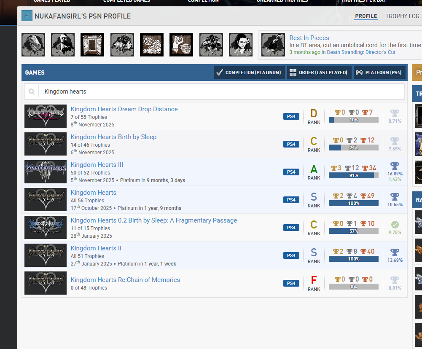Viewport: 422px width, 349px height.
Task: Click the PS4 badge on Dream Drop Distance row
Action: 291,116
